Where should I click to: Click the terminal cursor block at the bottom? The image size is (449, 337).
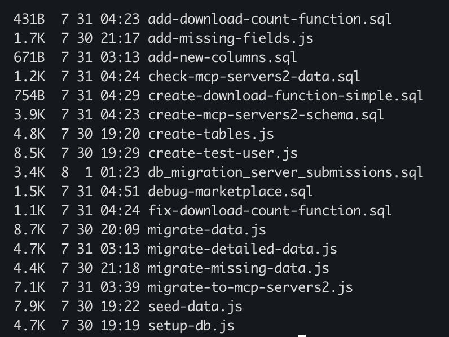(x=302, y=335)
